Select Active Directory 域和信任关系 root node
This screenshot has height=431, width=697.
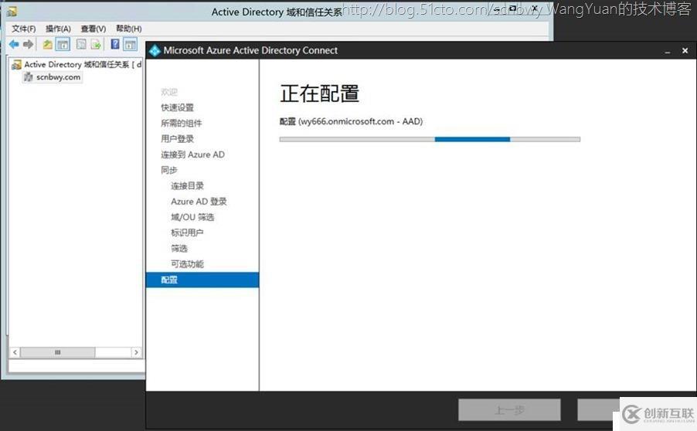click(x=77, y=65)
